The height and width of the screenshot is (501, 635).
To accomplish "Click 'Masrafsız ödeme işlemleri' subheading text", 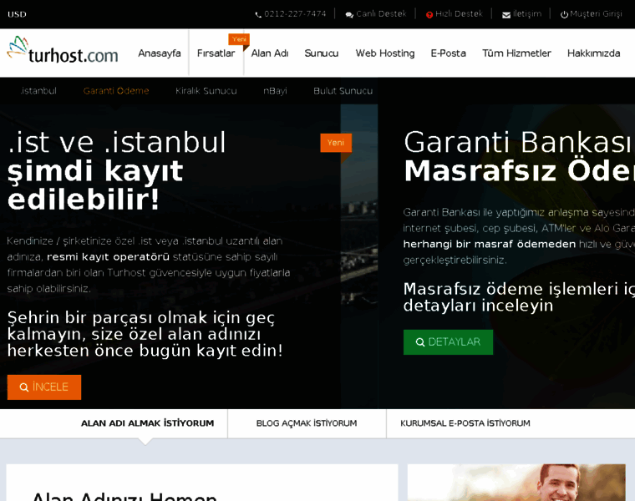I will pyautogui.click(x=519, y=297).
